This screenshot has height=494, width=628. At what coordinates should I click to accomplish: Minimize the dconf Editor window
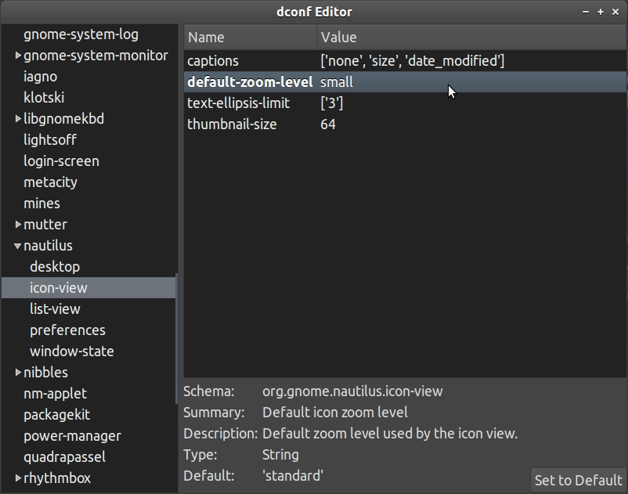pyautogui.click(x=586, y=12)
